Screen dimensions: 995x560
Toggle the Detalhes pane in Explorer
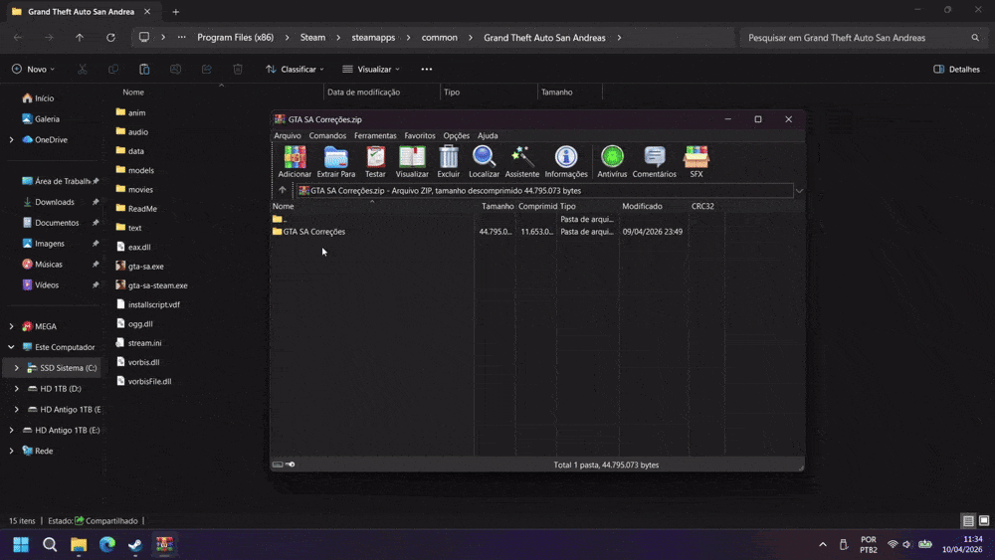[956, 69]
